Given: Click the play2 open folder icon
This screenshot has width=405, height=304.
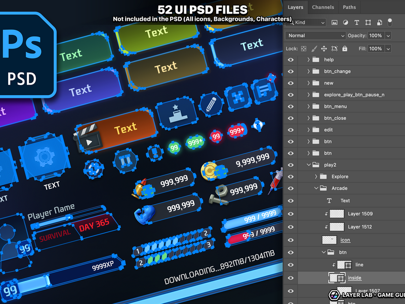Looking at the screenshot, I should [x=315, y=165].
